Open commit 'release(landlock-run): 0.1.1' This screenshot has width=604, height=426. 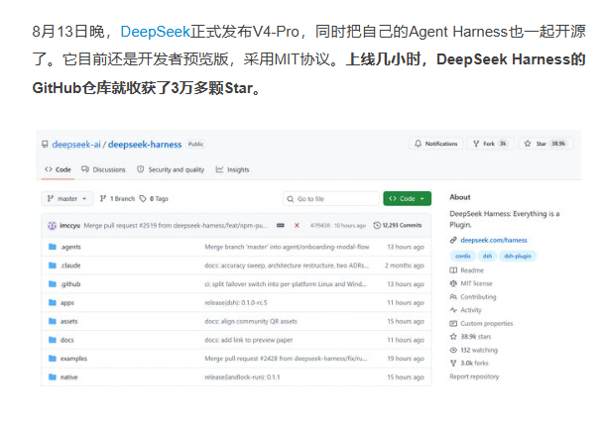pyautogui.click(x=242, y=377)
